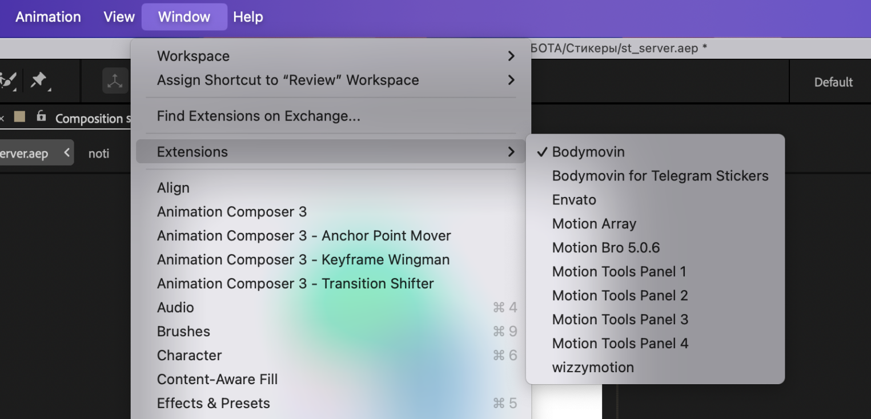The height and width of the screenshot is (419, 871).
Task: Click the local axis mode icon
Action: [x=115, y=82]
